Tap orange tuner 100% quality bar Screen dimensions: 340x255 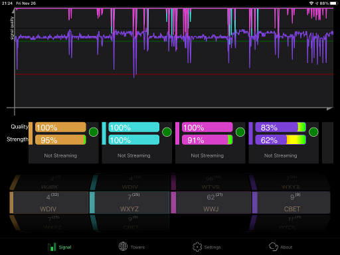click(x=60, y=127)
